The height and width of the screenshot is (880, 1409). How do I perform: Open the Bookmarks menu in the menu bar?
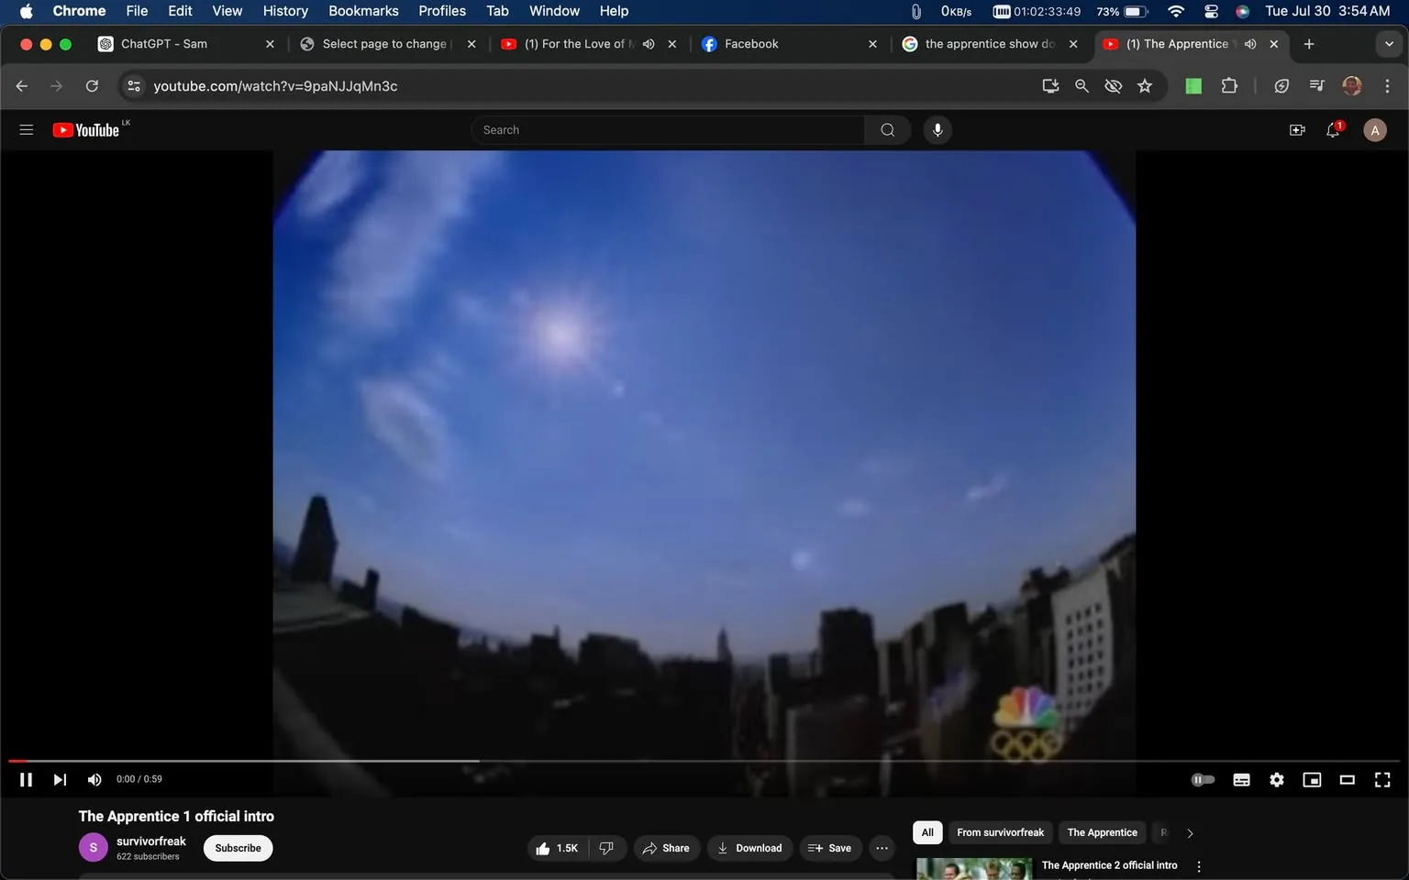363,10
